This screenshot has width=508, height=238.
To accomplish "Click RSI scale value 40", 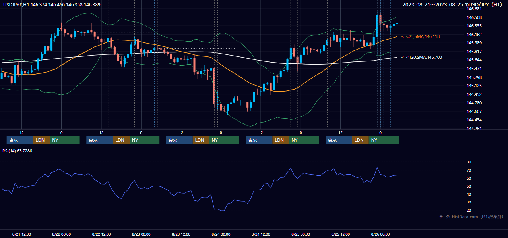I will click(x=469, y=194).
